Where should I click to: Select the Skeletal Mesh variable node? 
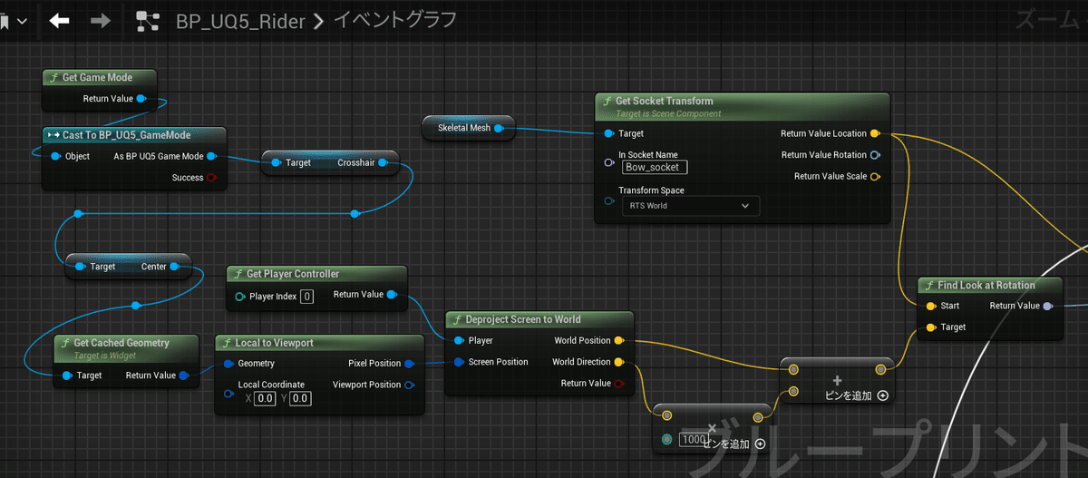point(469,128)
